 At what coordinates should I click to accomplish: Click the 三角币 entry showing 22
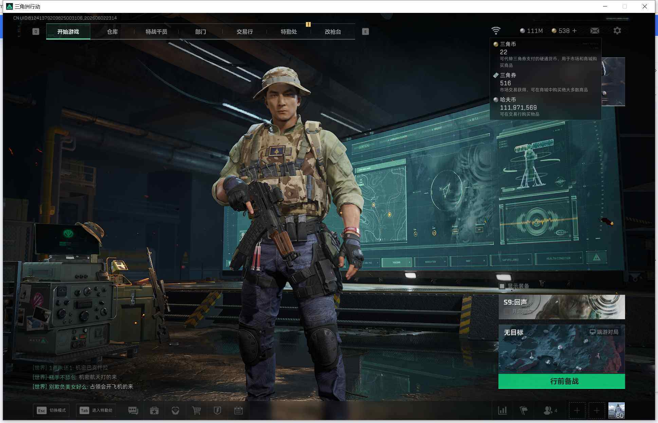pyautogui.click(x=545, y=54)
